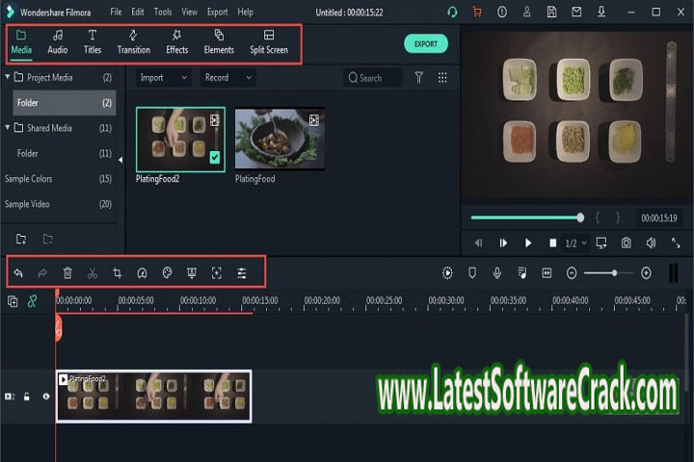Click the Add Track icon
The image size is (694, 462).
click(x=13, y=301)
